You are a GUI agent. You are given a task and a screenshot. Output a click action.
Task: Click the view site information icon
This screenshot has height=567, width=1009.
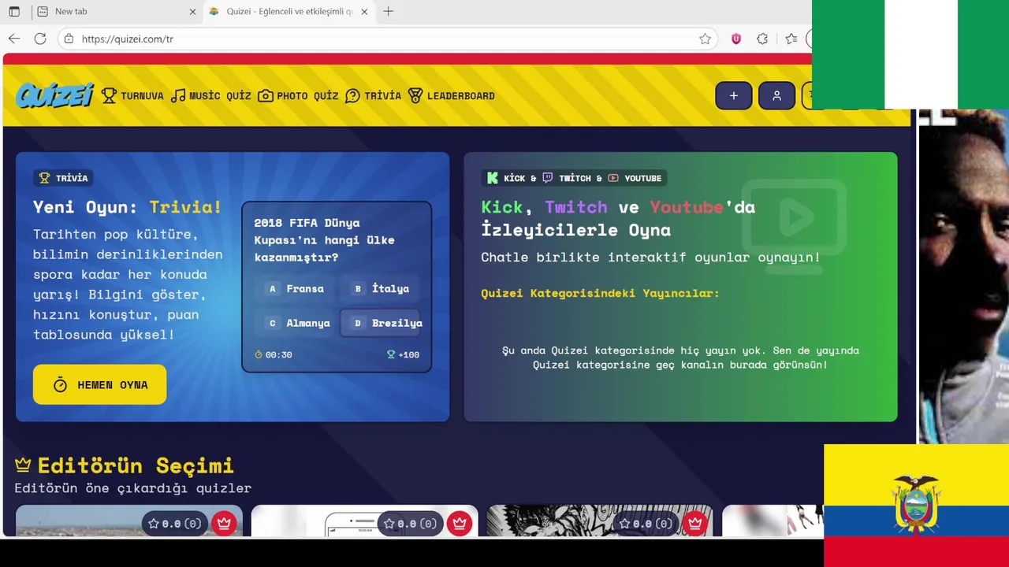point(69,39)
